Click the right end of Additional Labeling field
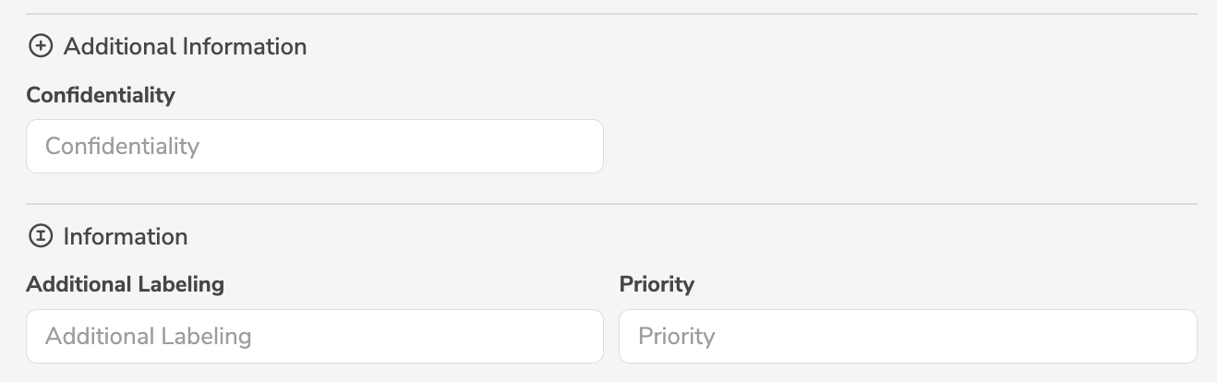The width and height of the screenshot is (1217, 382). 582,336
